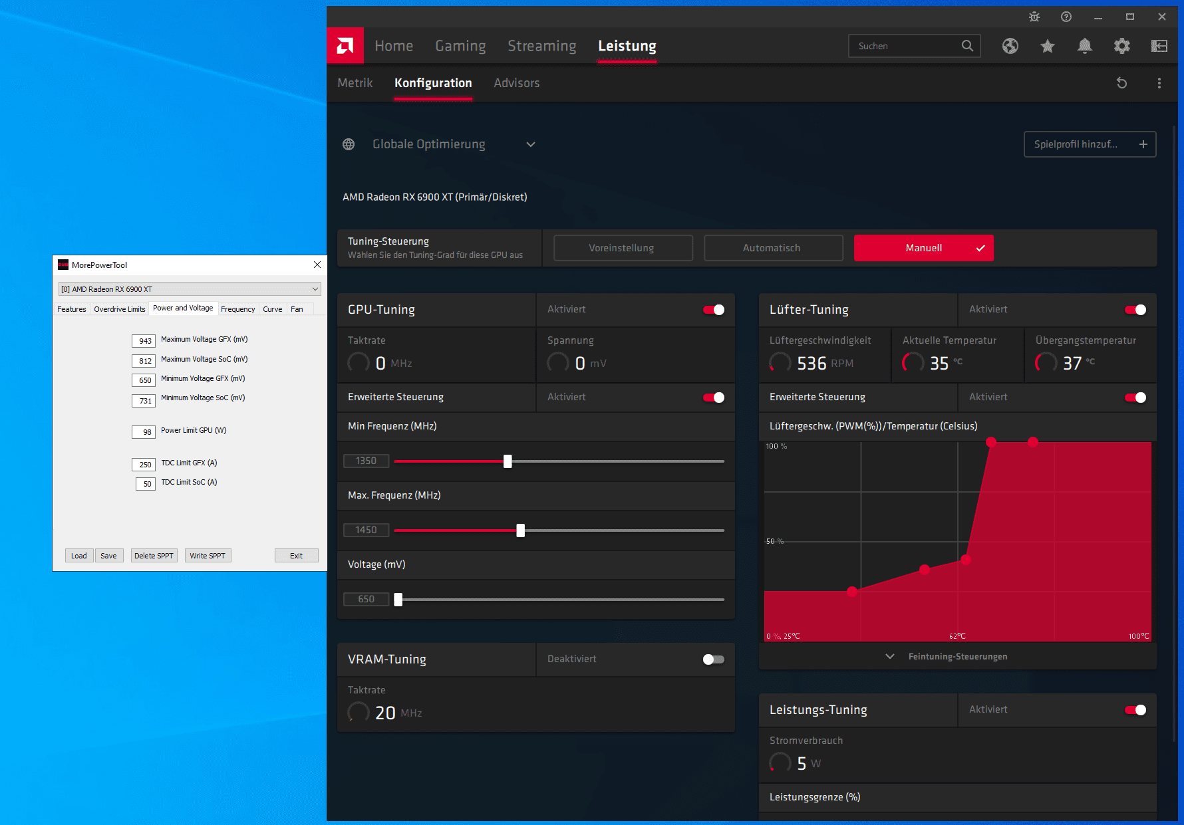This screenshot has width=1184, height=825.
Task: Click Maximum Voltage SoC field 812
Action: pyautogui.click(x=144, y=361)
